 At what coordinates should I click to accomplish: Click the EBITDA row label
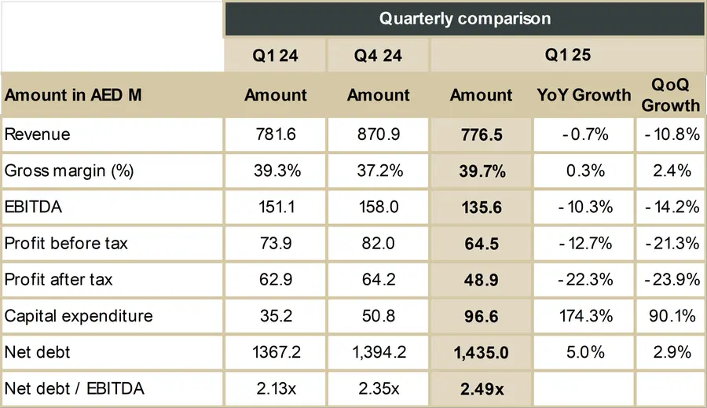tap(33, 208)
